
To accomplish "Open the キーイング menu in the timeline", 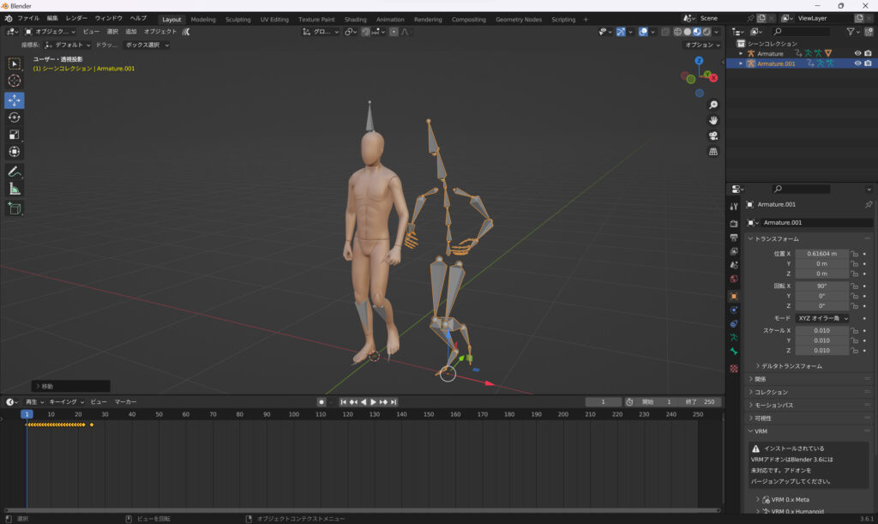I will coord(64,401).
